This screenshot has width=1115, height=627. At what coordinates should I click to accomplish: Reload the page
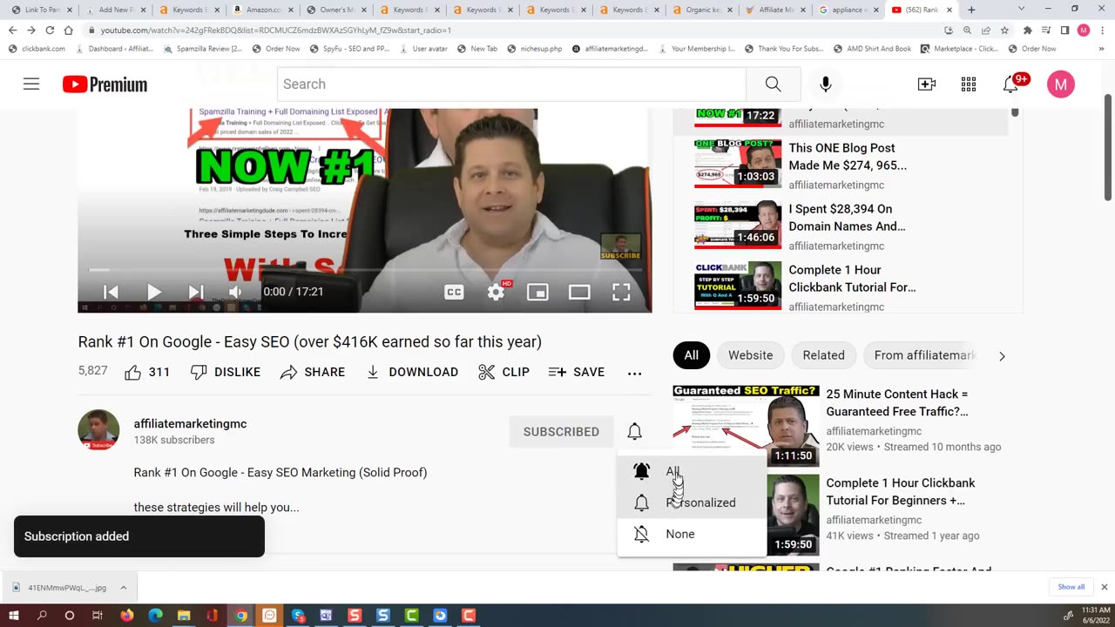(x=49, y=30)
